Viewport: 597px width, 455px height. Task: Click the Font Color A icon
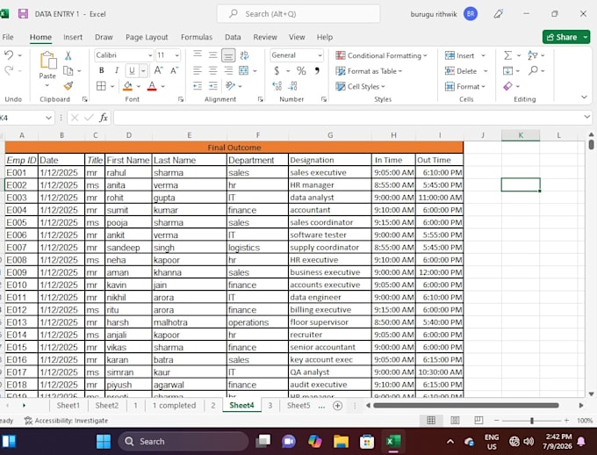coord(152,86)
